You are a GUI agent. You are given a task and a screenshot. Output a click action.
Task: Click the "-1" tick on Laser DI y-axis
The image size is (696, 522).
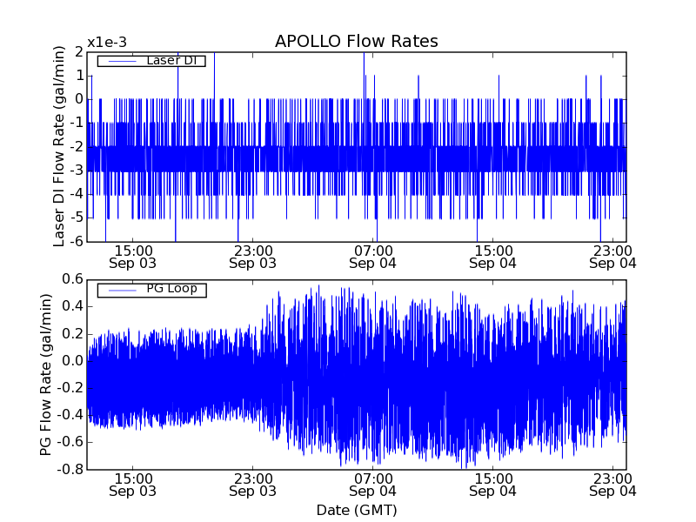(x=77, y=123)
